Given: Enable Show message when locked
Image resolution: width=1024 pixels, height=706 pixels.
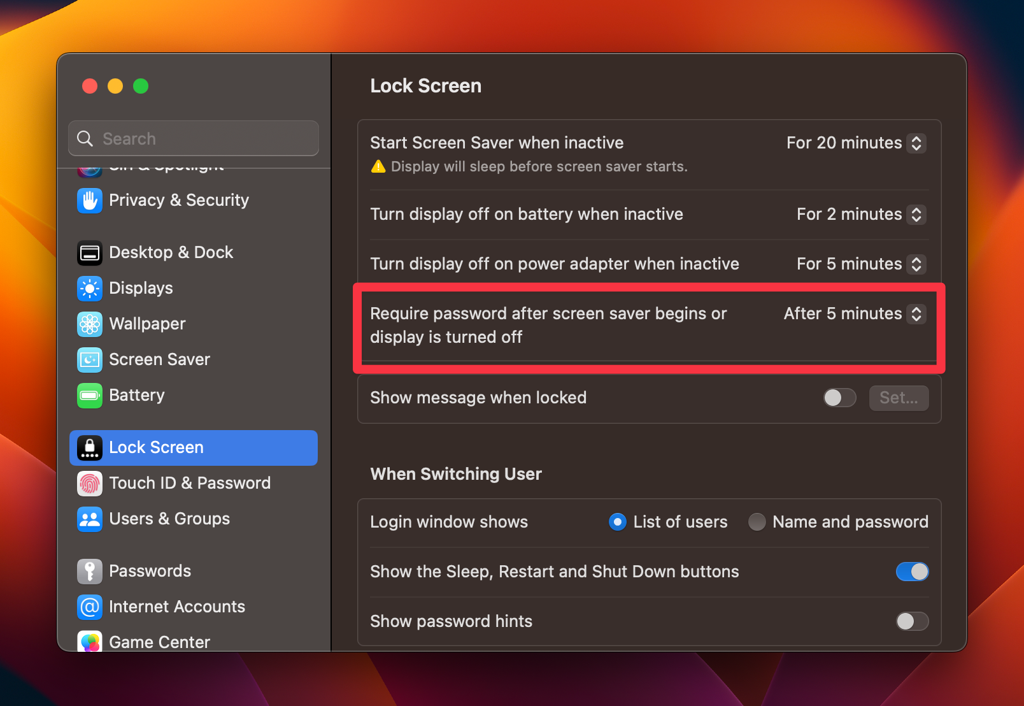Looking at the screenshot, I should point(839,398).
